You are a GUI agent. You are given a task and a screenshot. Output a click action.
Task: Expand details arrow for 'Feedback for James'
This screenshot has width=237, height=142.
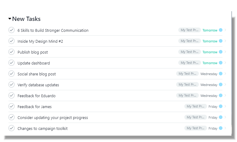(225, 106)
